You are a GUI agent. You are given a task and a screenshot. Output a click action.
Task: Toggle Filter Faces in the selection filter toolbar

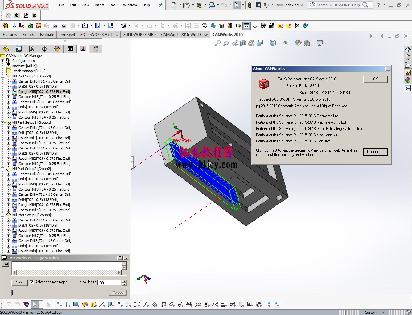(x=76, y=304)
